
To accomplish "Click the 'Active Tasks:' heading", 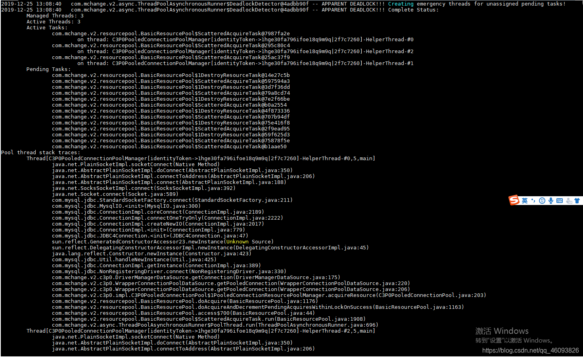I will point(47,28).
